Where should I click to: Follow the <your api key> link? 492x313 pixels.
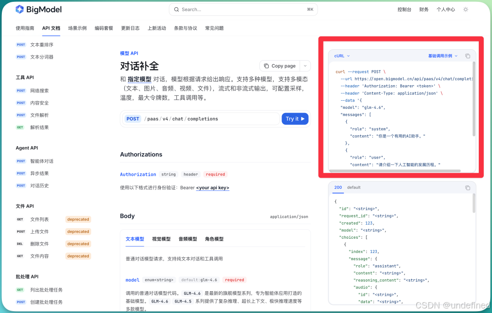point(213,188)
